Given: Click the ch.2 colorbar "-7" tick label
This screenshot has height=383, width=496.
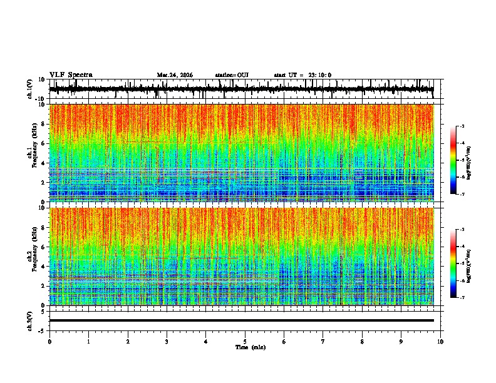Looking at the screenshot, I should coord(462,298).
